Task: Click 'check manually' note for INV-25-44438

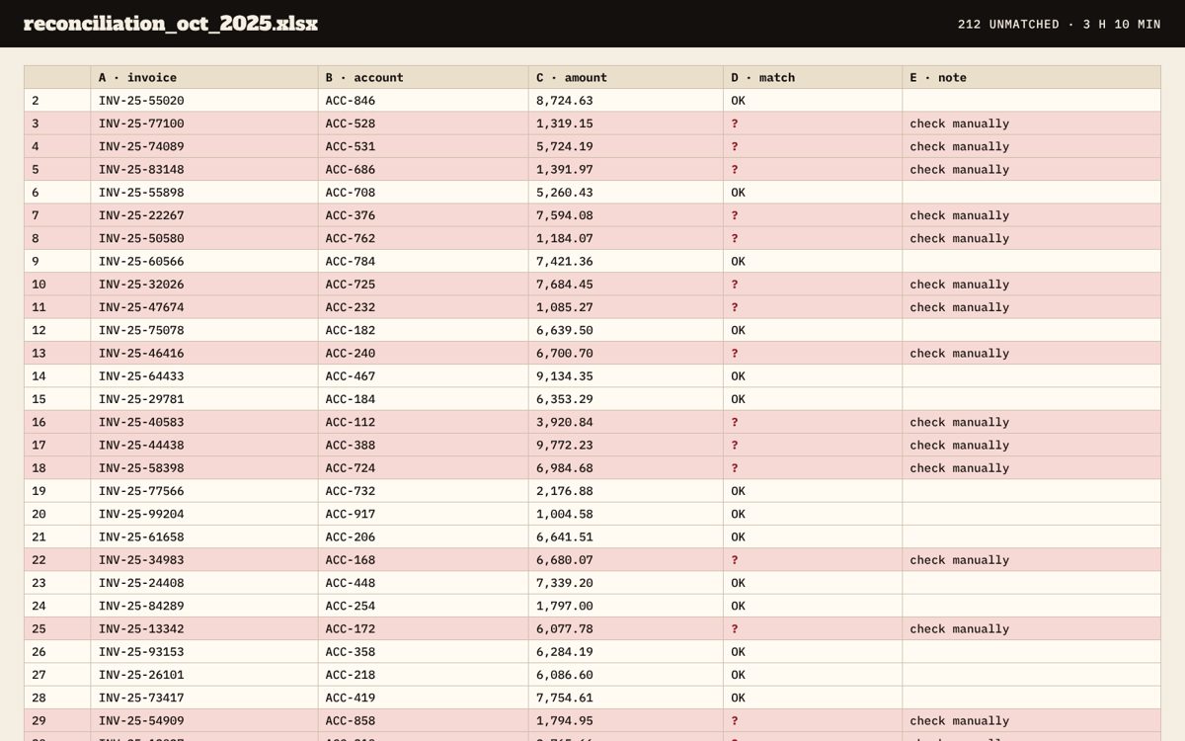Action: coord(1031,445)
